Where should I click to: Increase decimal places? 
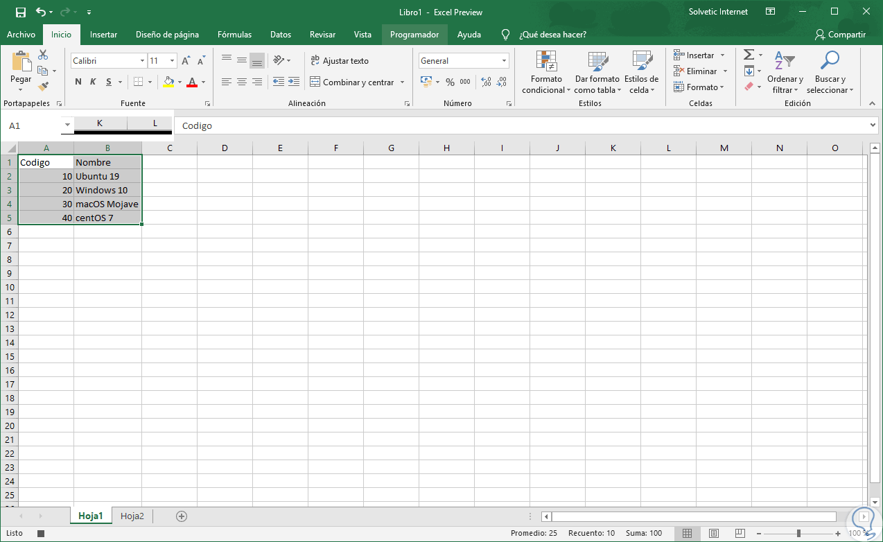click(486, 82)
